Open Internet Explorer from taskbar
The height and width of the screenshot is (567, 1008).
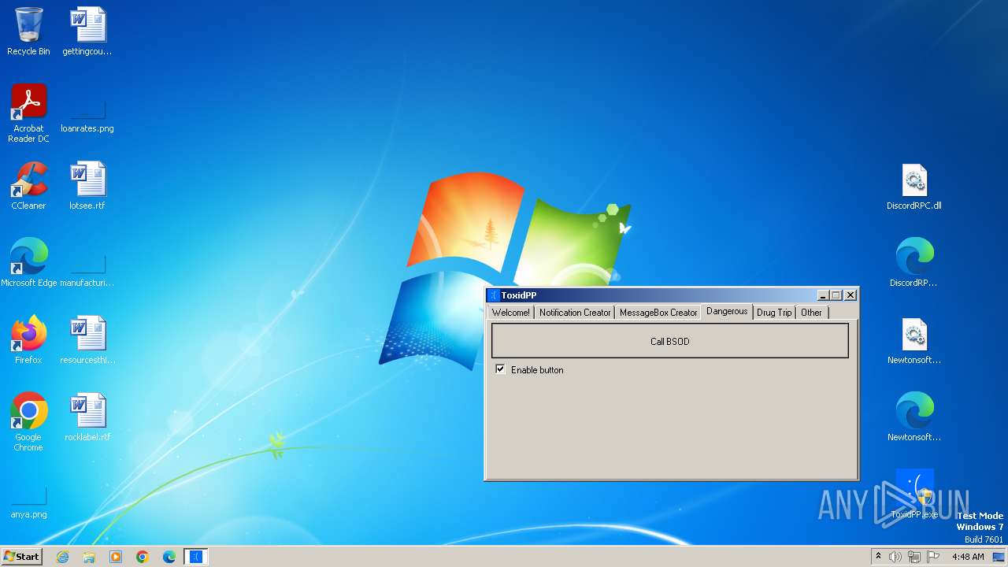pos(62,557)
